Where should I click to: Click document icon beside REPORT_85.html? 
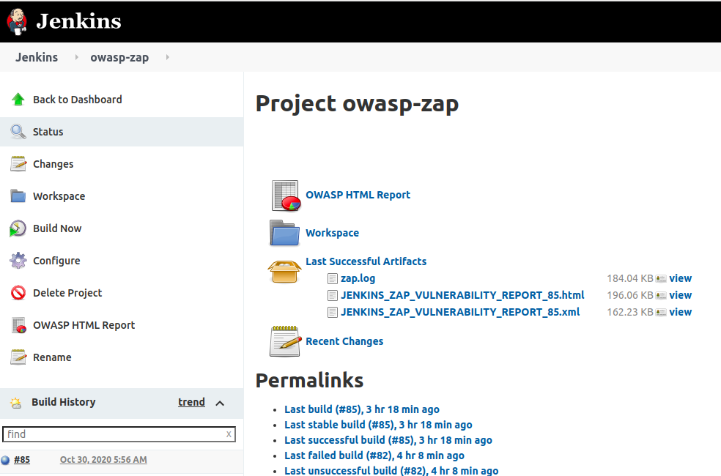coord(333,295)
